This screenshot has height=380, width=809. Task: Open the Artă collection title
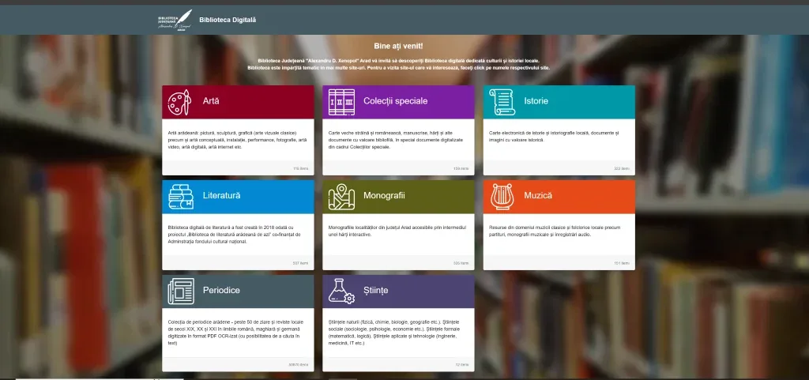(x=211, y=101)
